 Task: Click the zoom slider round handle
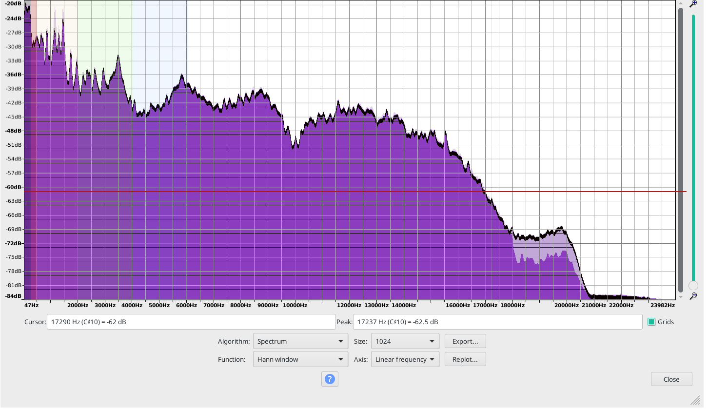[x=693, y=286]
